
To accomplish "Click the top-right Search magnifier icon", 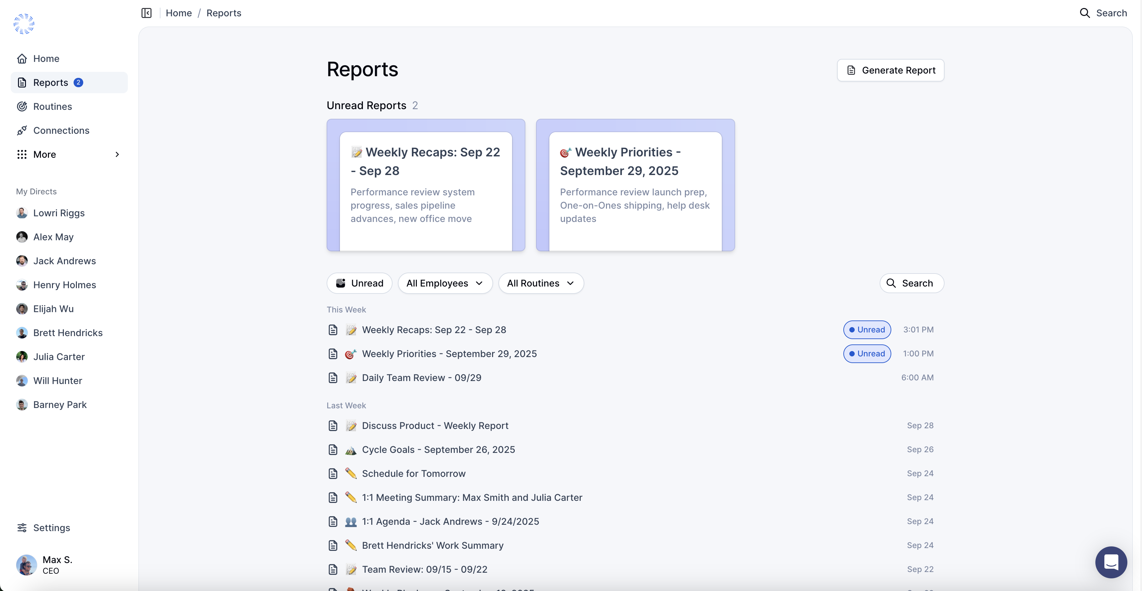I will (x=1084, y=13).
